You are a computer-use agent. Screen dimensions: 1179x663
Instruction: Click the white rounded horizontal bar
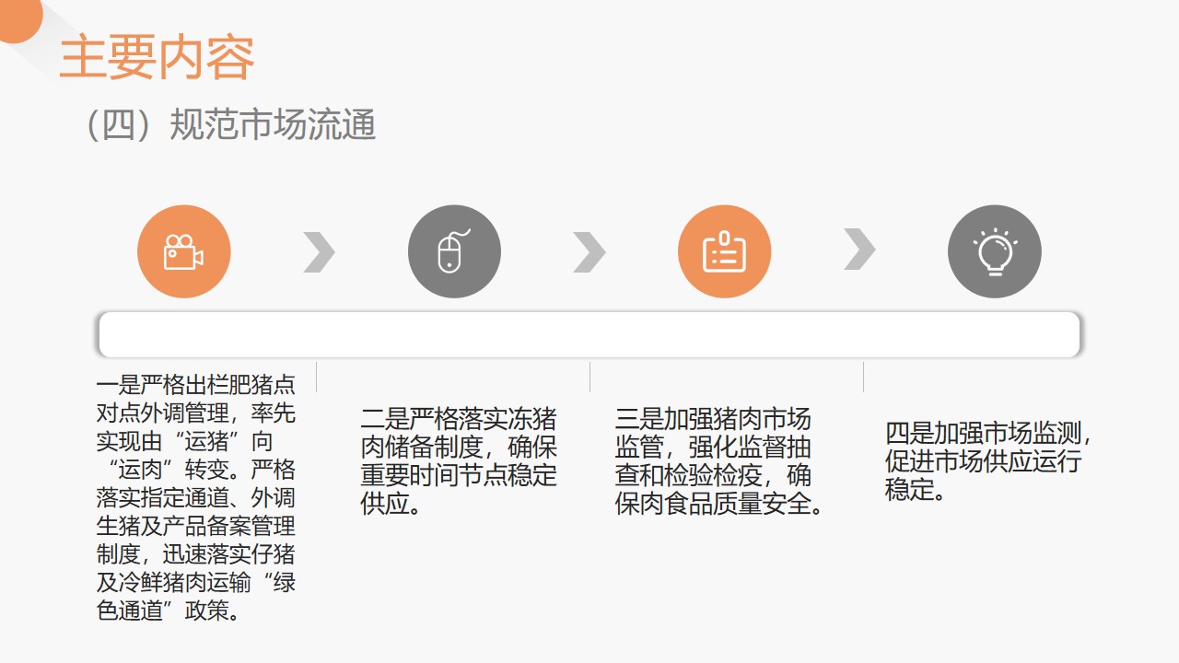[589, 334]
